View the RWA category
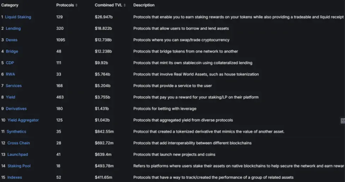The width and height of the screenshot is (345, 182). (11, 74)
